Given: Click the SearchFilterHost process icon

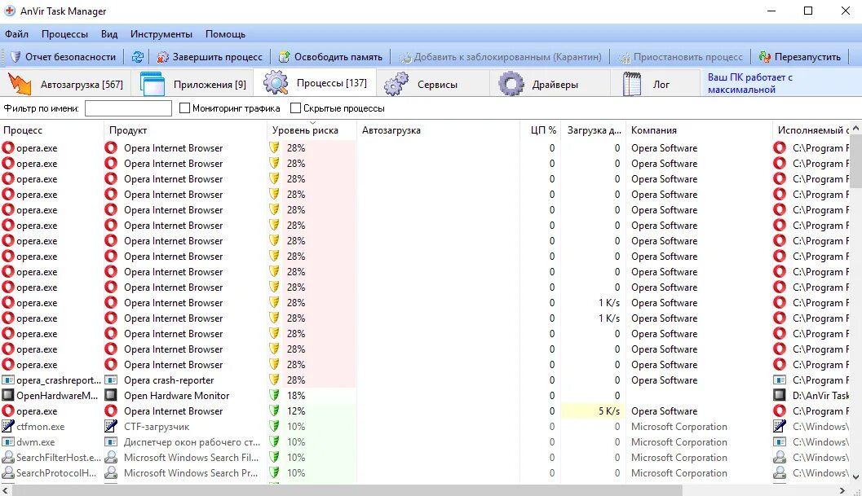Looking at the screenshot, I should pos(7,457).
